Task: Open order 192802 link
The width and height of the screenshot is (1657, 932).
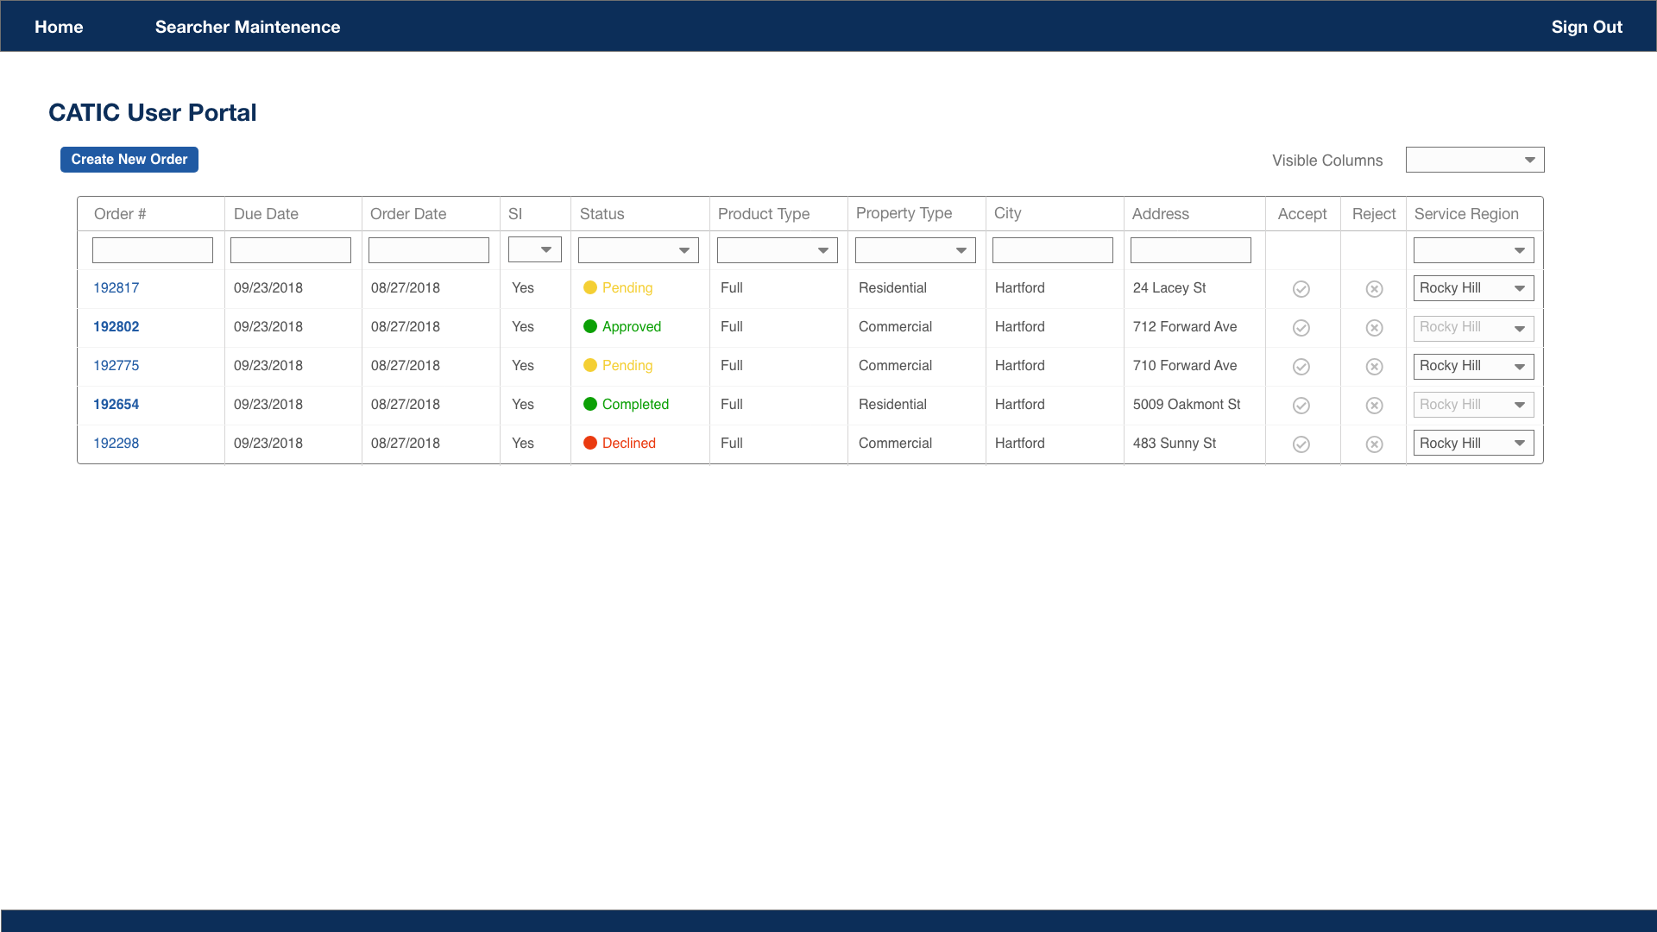Action: 117,327
